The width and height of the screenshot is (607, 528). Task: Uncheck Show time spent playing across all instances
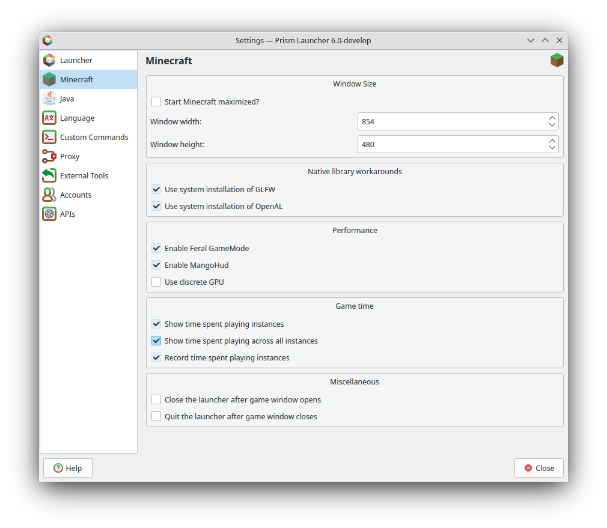(156, 341)
